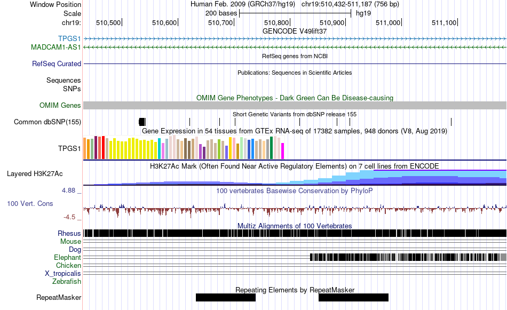Open the RefSeq Curated track label

coord(56,63)
